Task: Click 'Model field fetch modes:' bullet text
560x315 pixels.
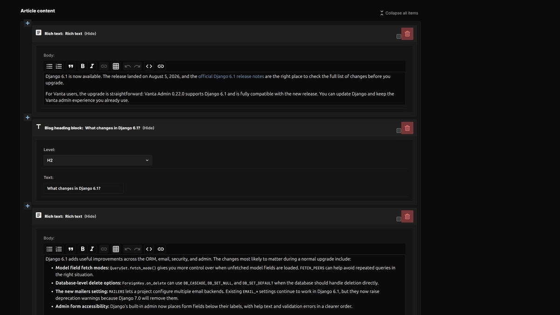Action: tap(82, 268)
